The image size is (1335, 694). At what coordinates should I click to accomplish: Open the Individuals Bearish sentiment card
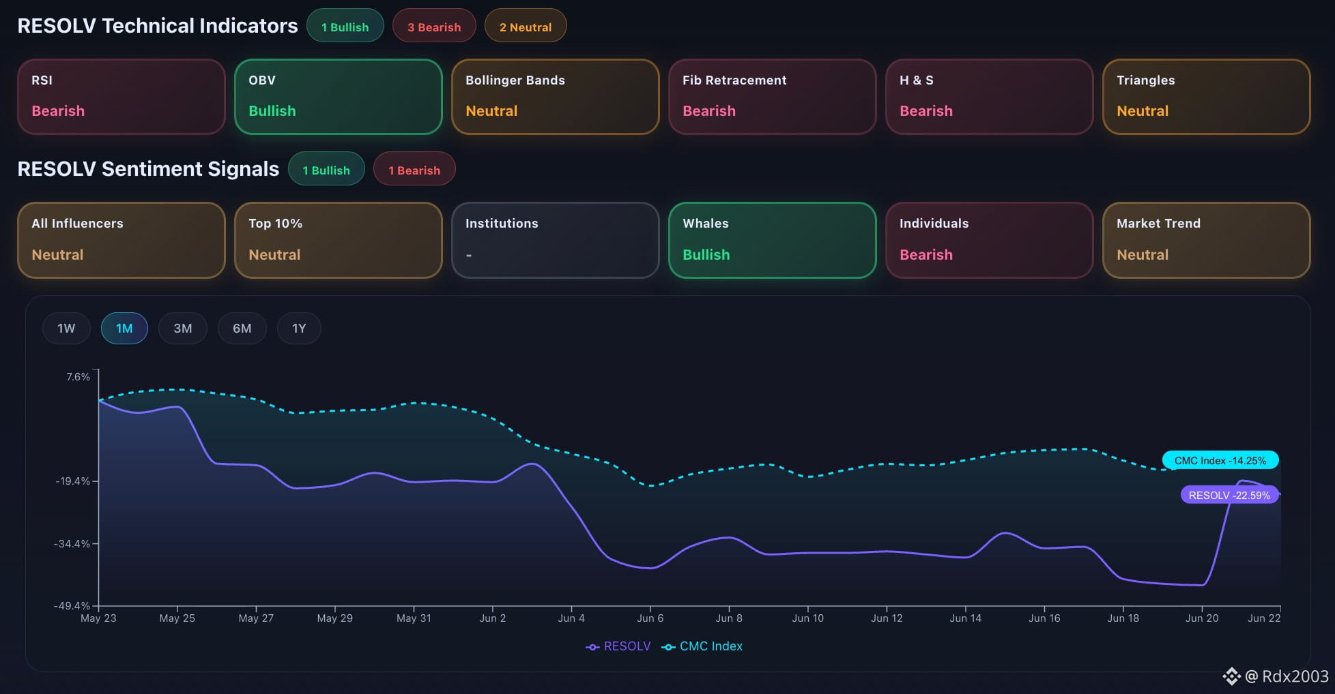point(990,240)
